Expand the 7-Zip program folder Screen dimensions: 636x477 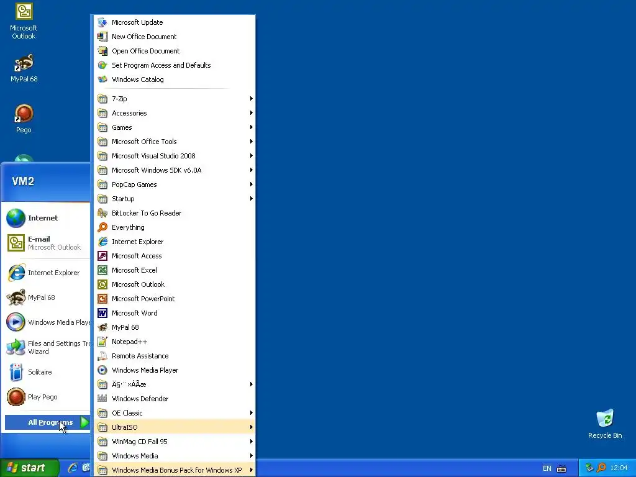(175, 99)
